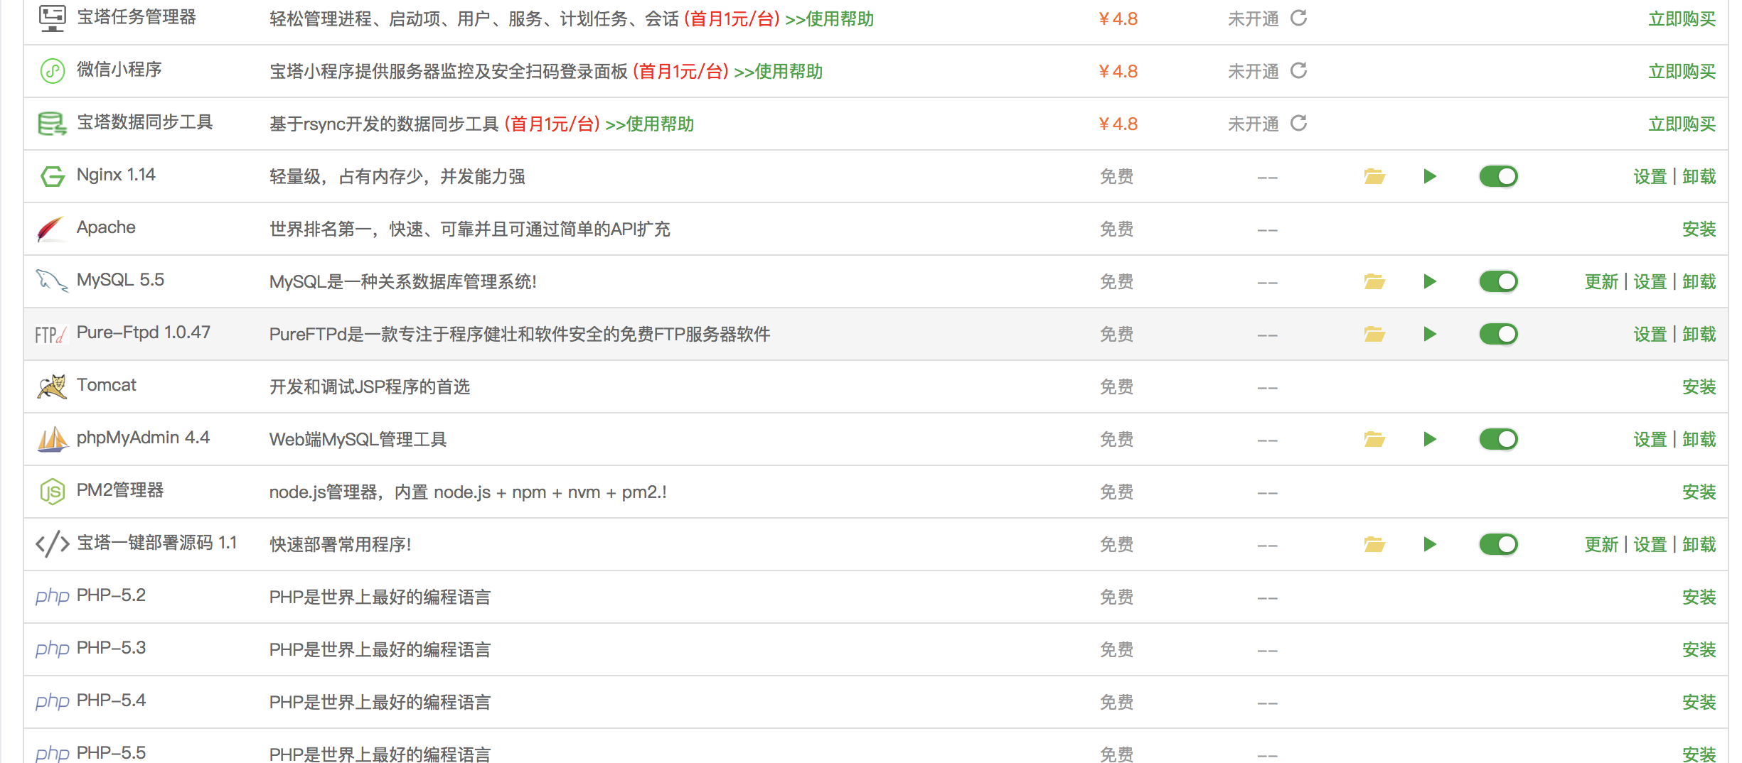
Task: Toggle the MySQL 5.5 switch
Action: point(1498,281)
